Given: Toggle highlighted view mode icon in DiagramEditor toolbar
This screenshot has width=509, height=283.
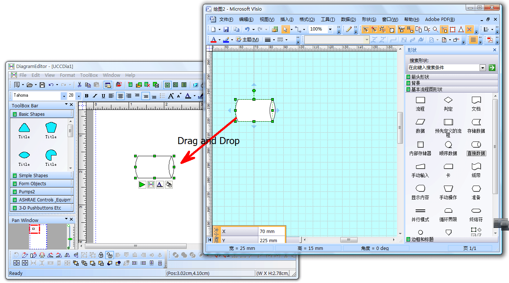Looking at the screenshot, I should pyautogui.click(x=167, y=85).
